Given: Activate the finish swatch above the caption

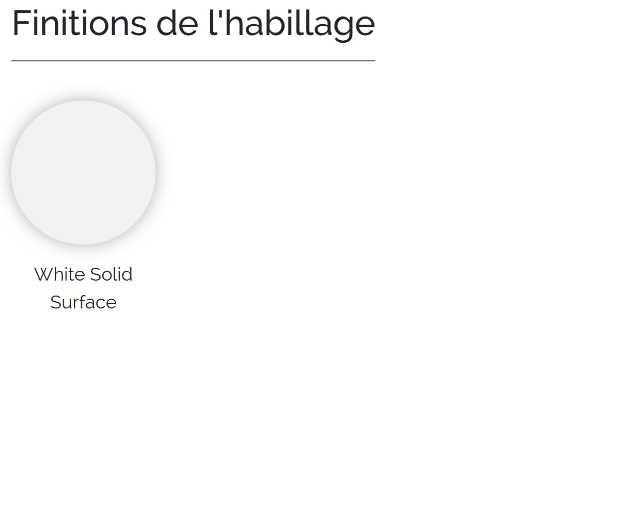Looking at the screenshot, I should pos(83,172).
